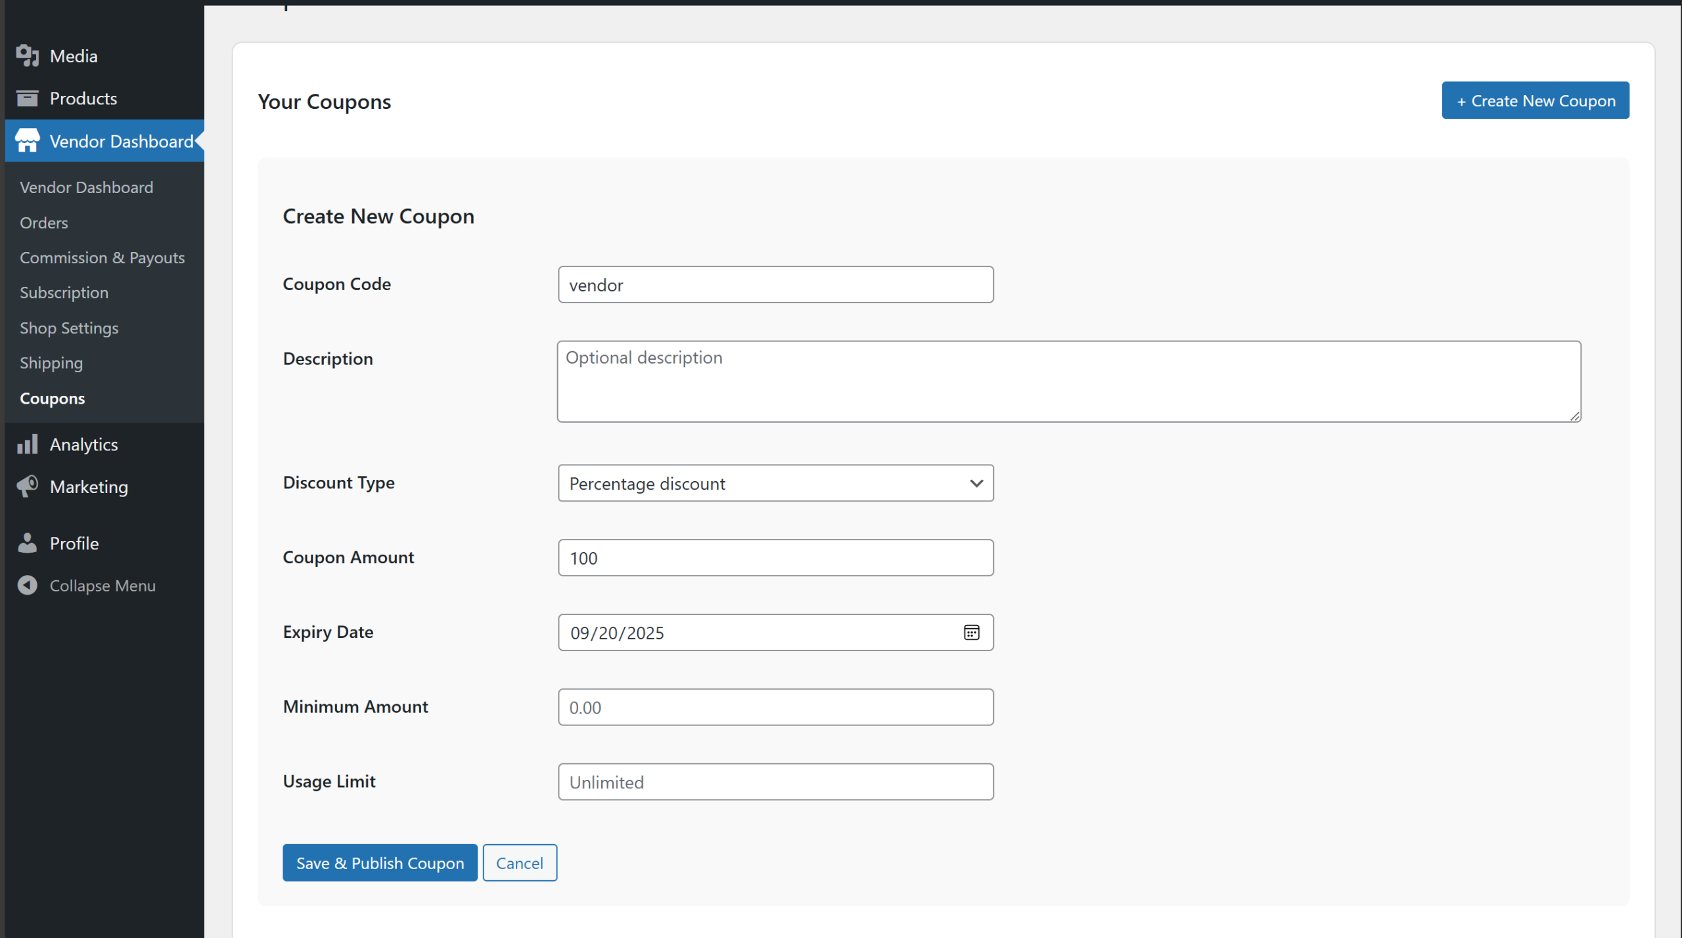The width and height of the screenshot is (1682, 938).
Task: Click the Coupon Amount label
Action: click(348, 557)
